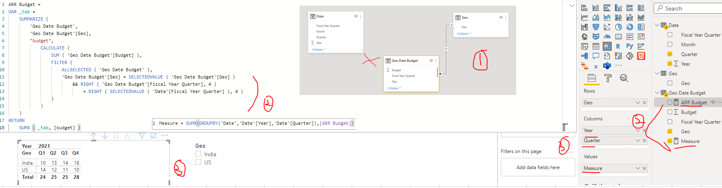Select the gauge visual
Viewport: 722px width, 188px height.
607,37
